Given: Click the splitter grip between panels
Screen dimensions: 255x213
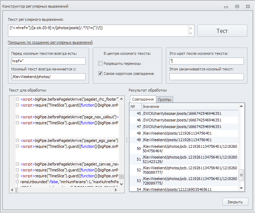Looking at the screenshot, I should coord(126,139).
